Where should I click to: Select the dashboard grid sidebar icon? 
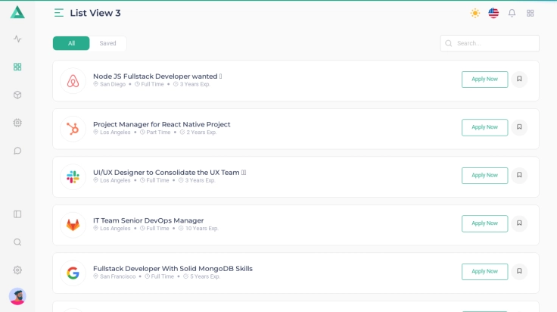[x=17, y=67]
